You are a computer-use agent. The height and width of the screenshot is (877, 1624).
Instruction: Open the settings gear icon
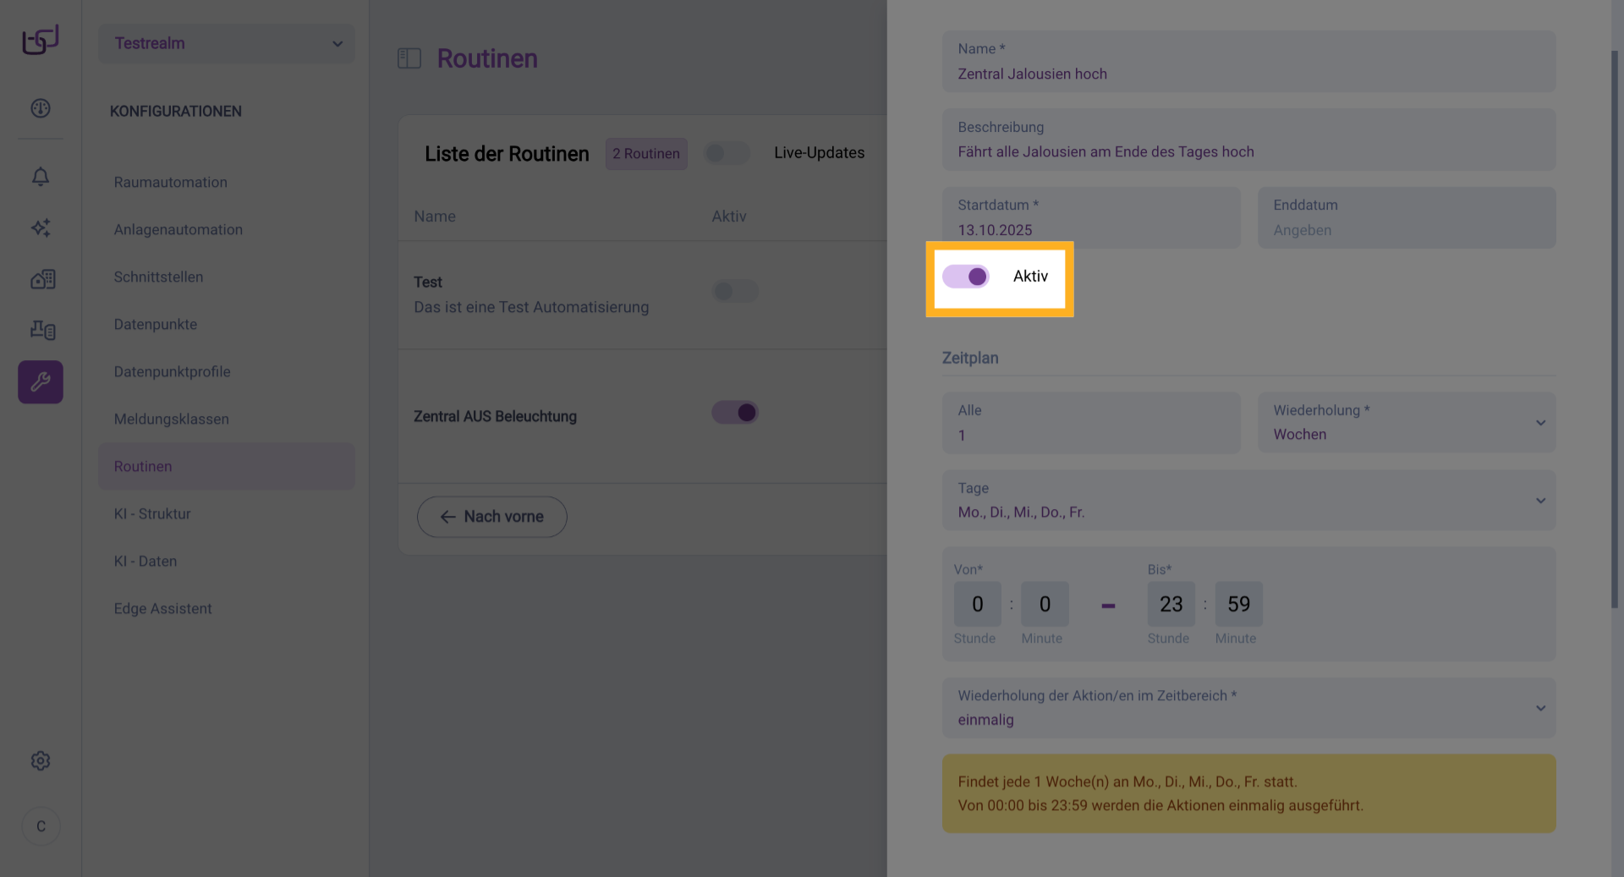click(41, 761)
